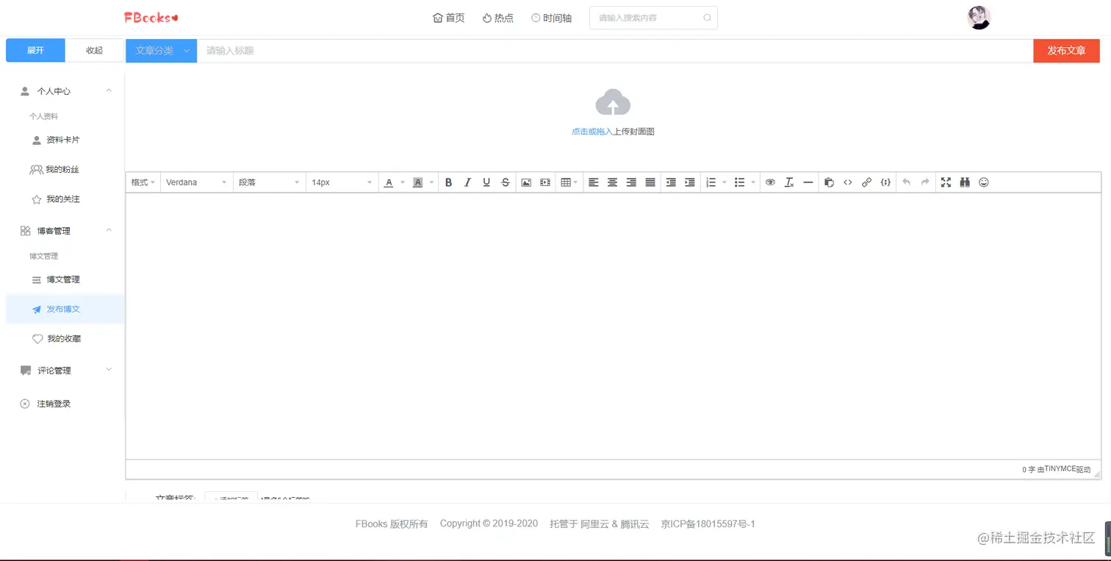The height and width of the screenshot is (561, 1111).
Task: Align text to the right
Action: click(x=631, y=182)
